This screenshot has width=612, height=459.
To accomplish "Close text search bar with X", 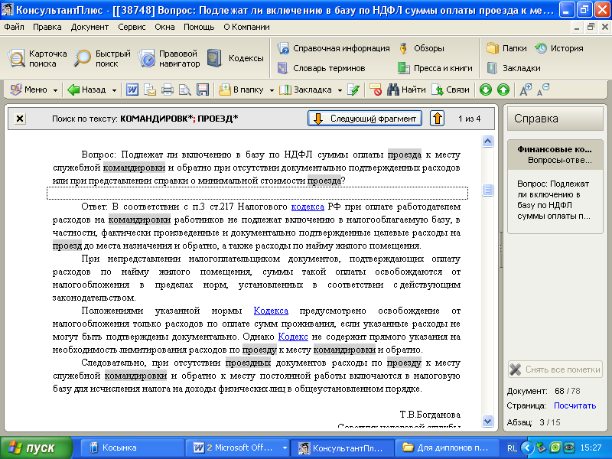I will 20,119.
